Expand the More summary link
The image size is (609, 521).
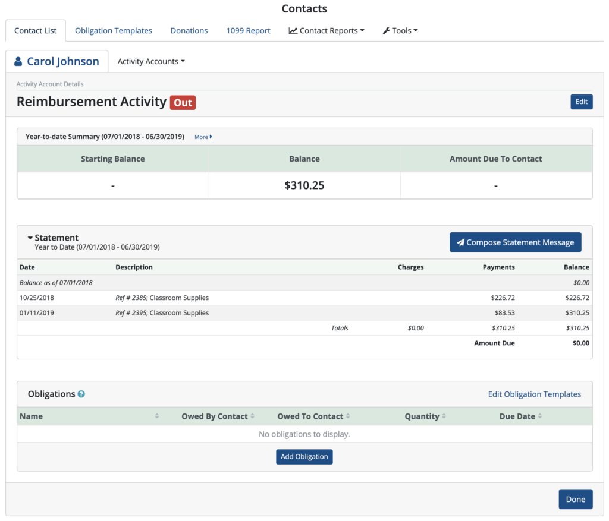pyautogui.click(x=203, y=137)
